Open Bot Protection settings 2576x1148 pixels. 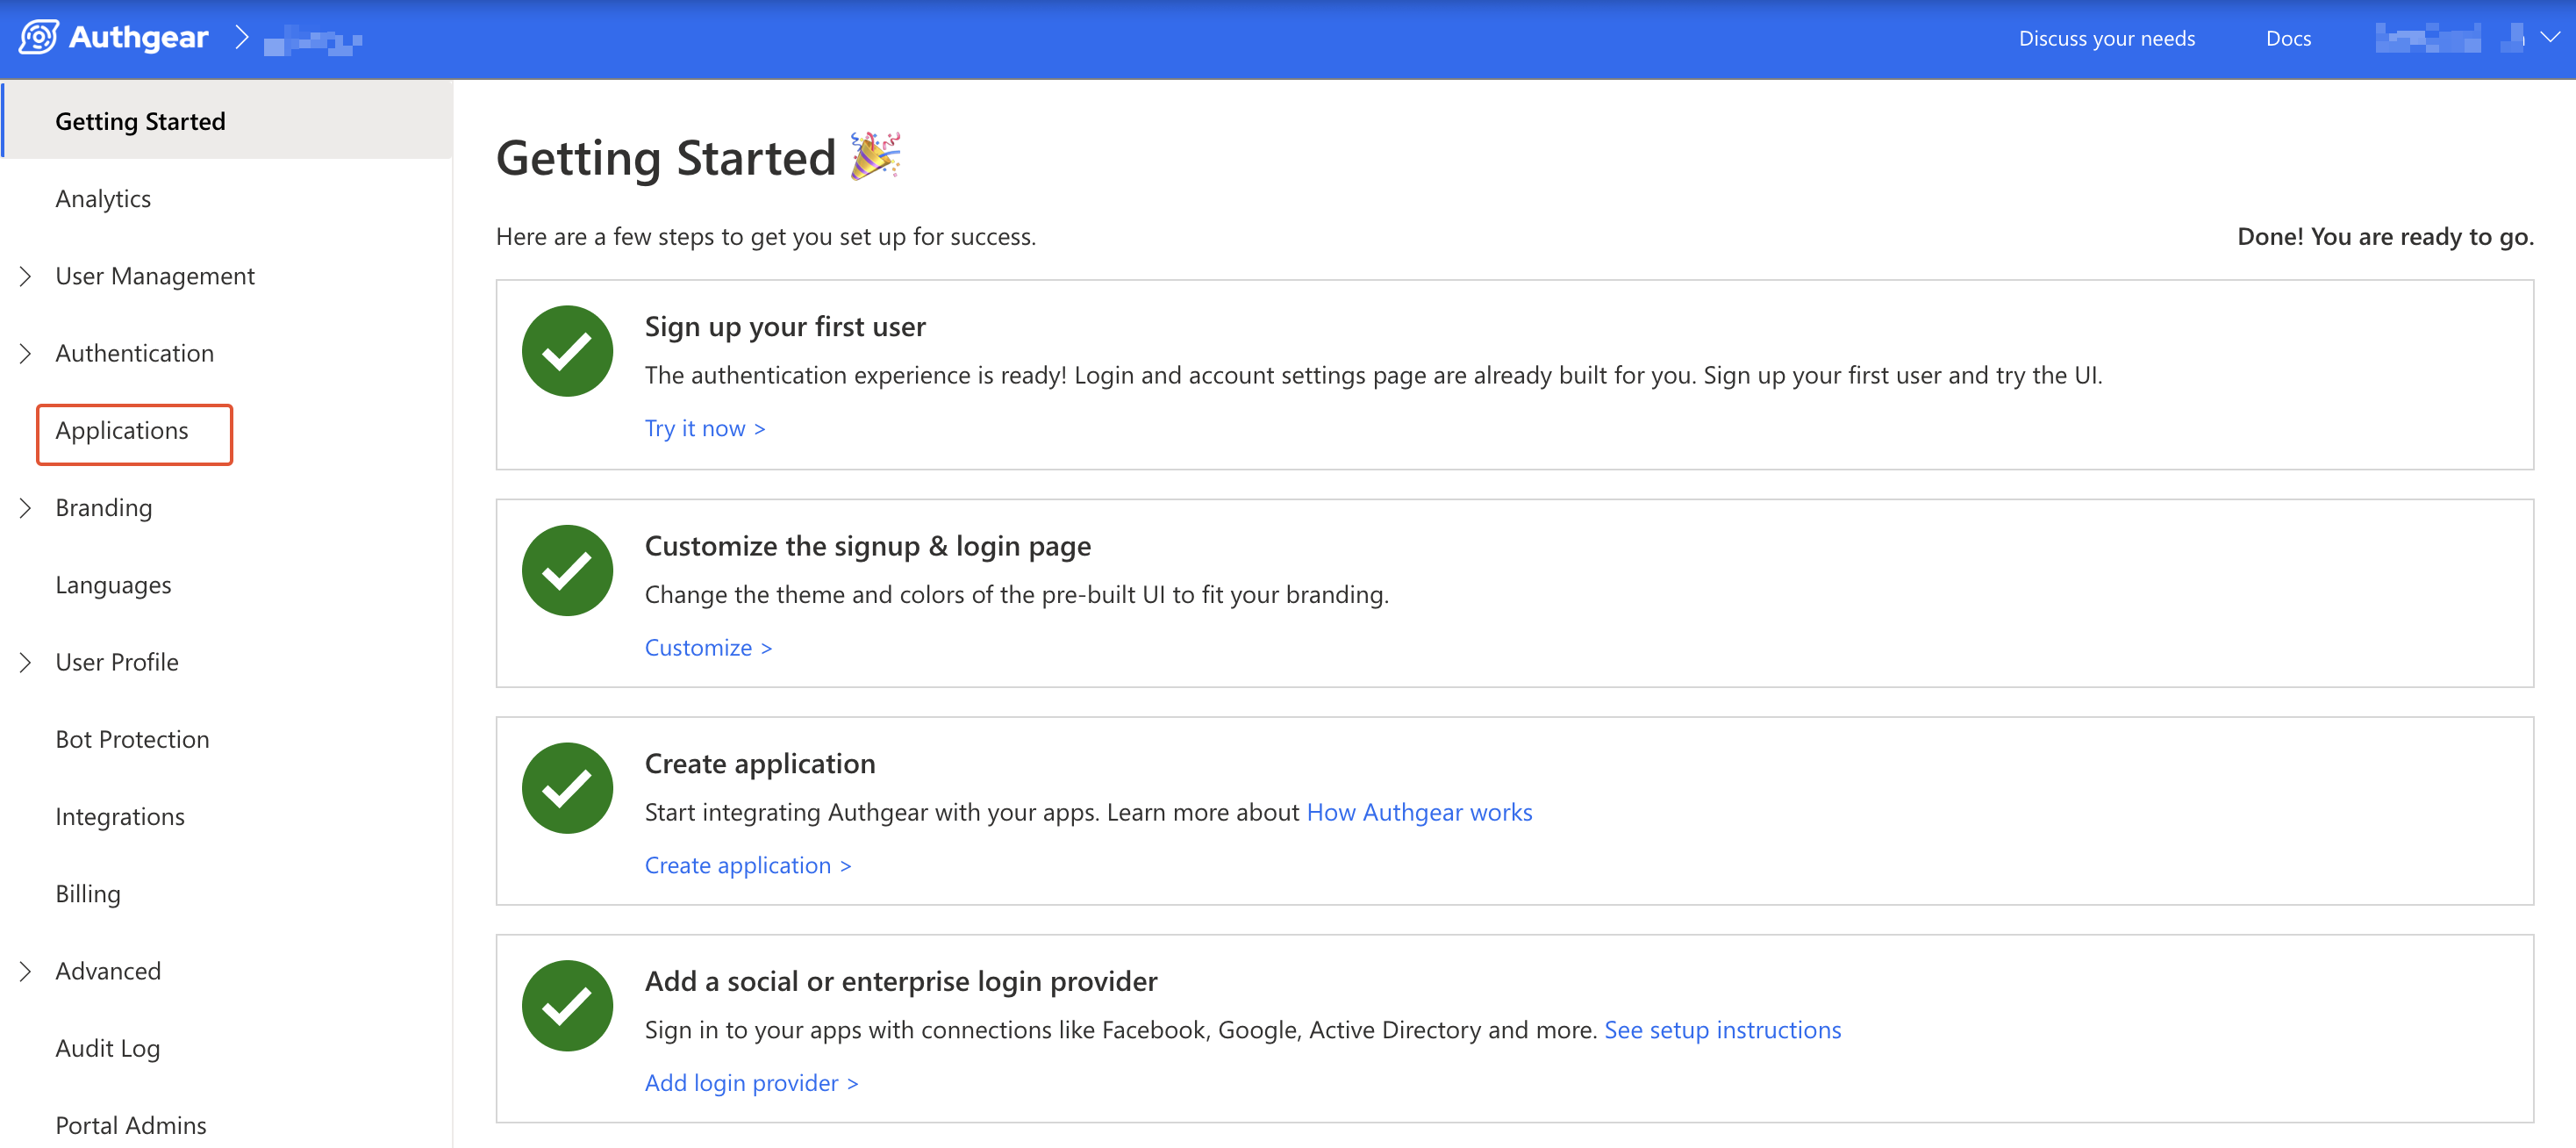(x=132, y=739)
